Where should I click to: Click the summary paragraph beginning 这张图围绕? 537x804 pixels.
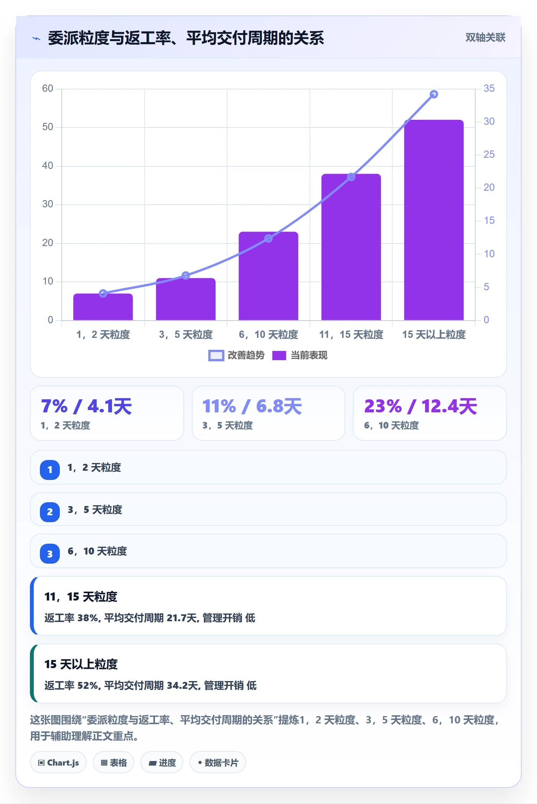[x=265, y=728]
